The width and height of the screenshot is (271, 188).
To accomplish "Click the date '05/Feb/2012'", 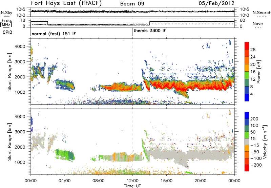I will click(216, 3).
